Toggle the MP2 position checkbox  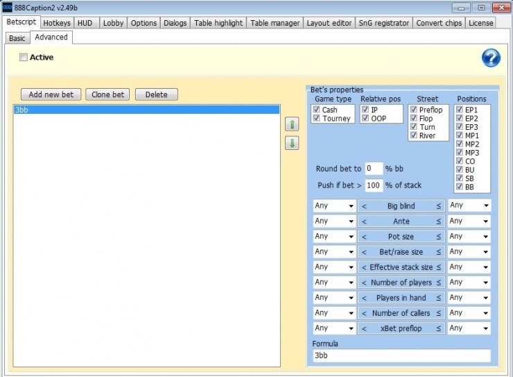460,144
